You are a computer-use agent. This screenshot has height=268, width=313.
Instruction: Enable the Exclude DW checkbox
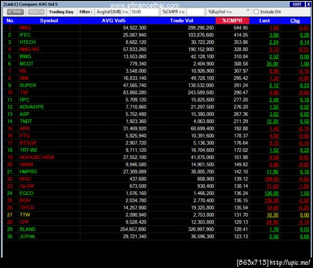coord(256,12)
